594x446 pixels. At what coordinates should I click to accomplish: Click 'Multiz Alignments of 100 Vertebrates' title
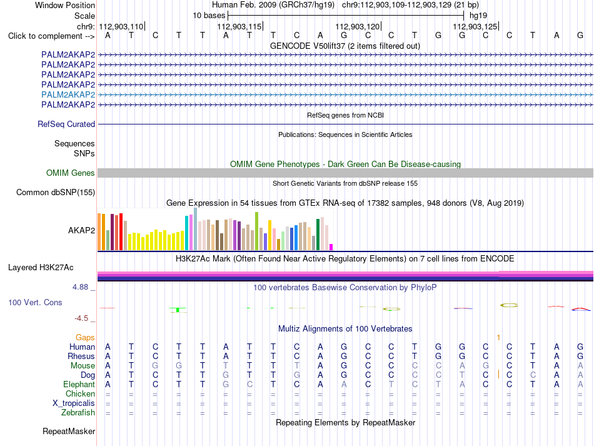click(x=345, y=329)
